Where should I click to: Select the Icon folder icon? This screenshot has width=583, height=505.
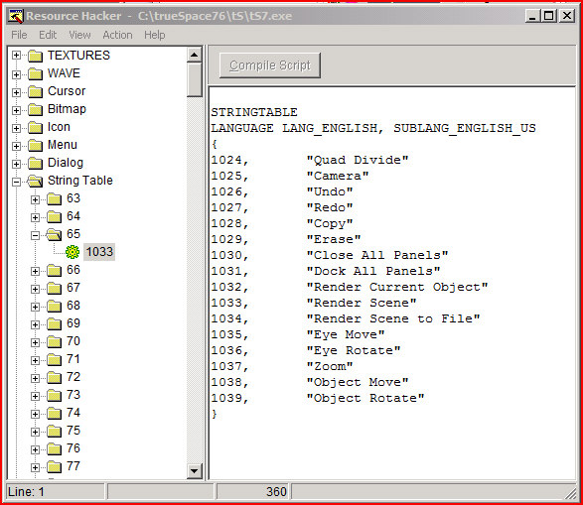tap(36, 127)
